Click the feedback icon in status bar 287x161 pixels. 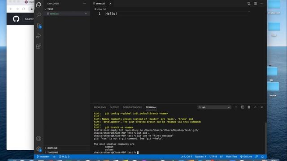257,157
